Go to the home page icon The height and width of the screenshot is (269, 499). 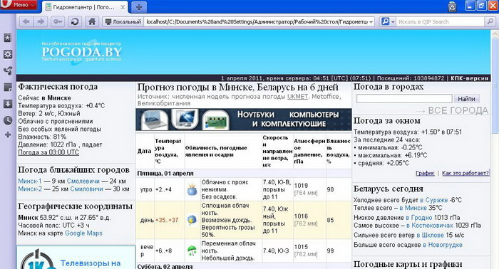coord(92,21)
